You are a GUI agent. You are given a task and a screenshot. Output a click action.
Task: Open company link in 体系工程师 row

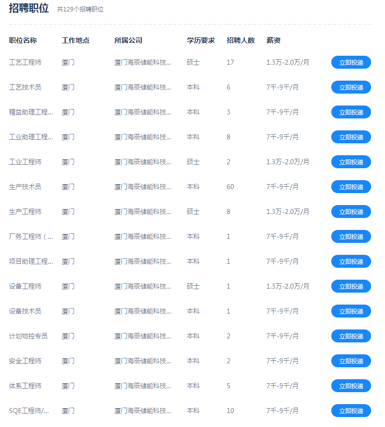point(143,386)
